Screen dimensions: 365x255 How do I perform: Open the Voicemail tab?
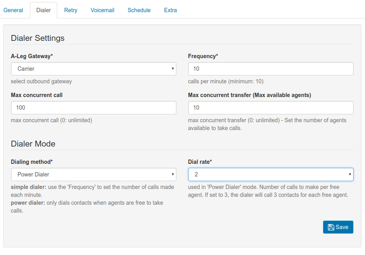(102, 10)
